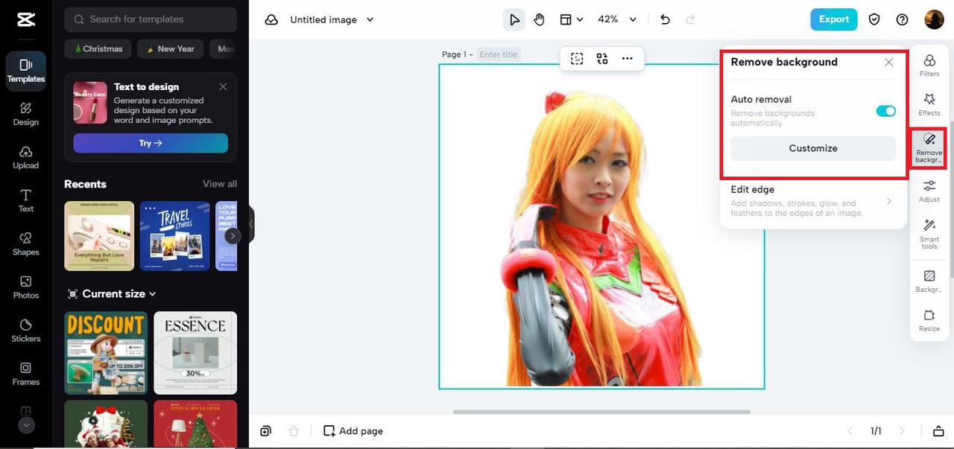Open the Templates sidebar tab
This screenshot has width=954, height=449.
tap(26, 71)
